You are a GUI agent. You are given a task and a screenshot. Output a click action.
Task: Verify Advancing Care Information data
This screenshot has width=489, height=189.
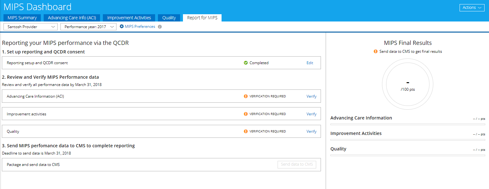pyautogui.click(x=311, y=96)
